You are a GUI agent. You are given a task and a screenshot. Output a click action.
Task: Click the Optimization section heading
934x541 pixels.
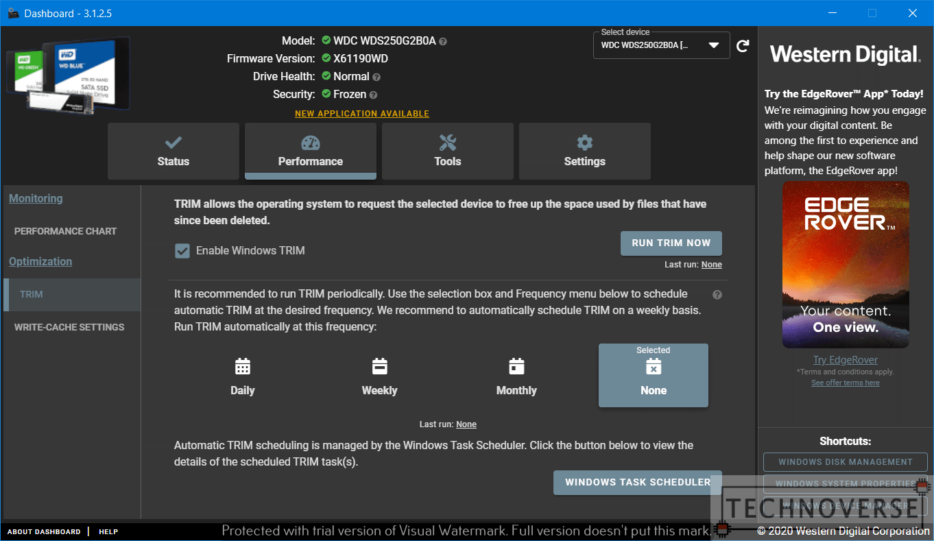point(40,261)
